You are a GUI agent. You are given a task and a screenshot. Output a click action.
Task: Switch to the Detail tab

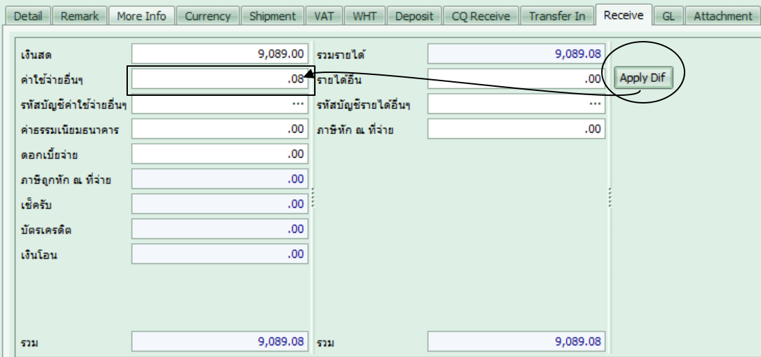pos(28,16)
